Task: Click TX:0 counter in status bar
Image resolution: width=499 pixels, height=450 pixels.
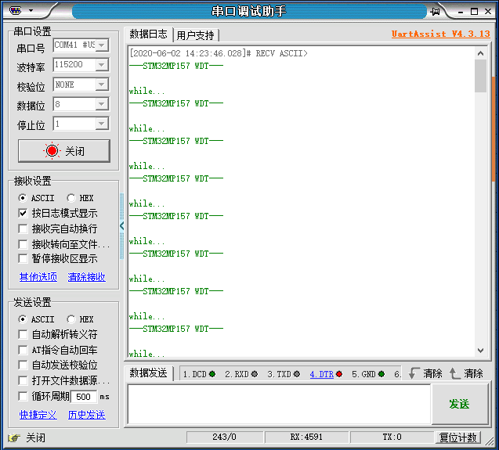Action: point(392,437)
